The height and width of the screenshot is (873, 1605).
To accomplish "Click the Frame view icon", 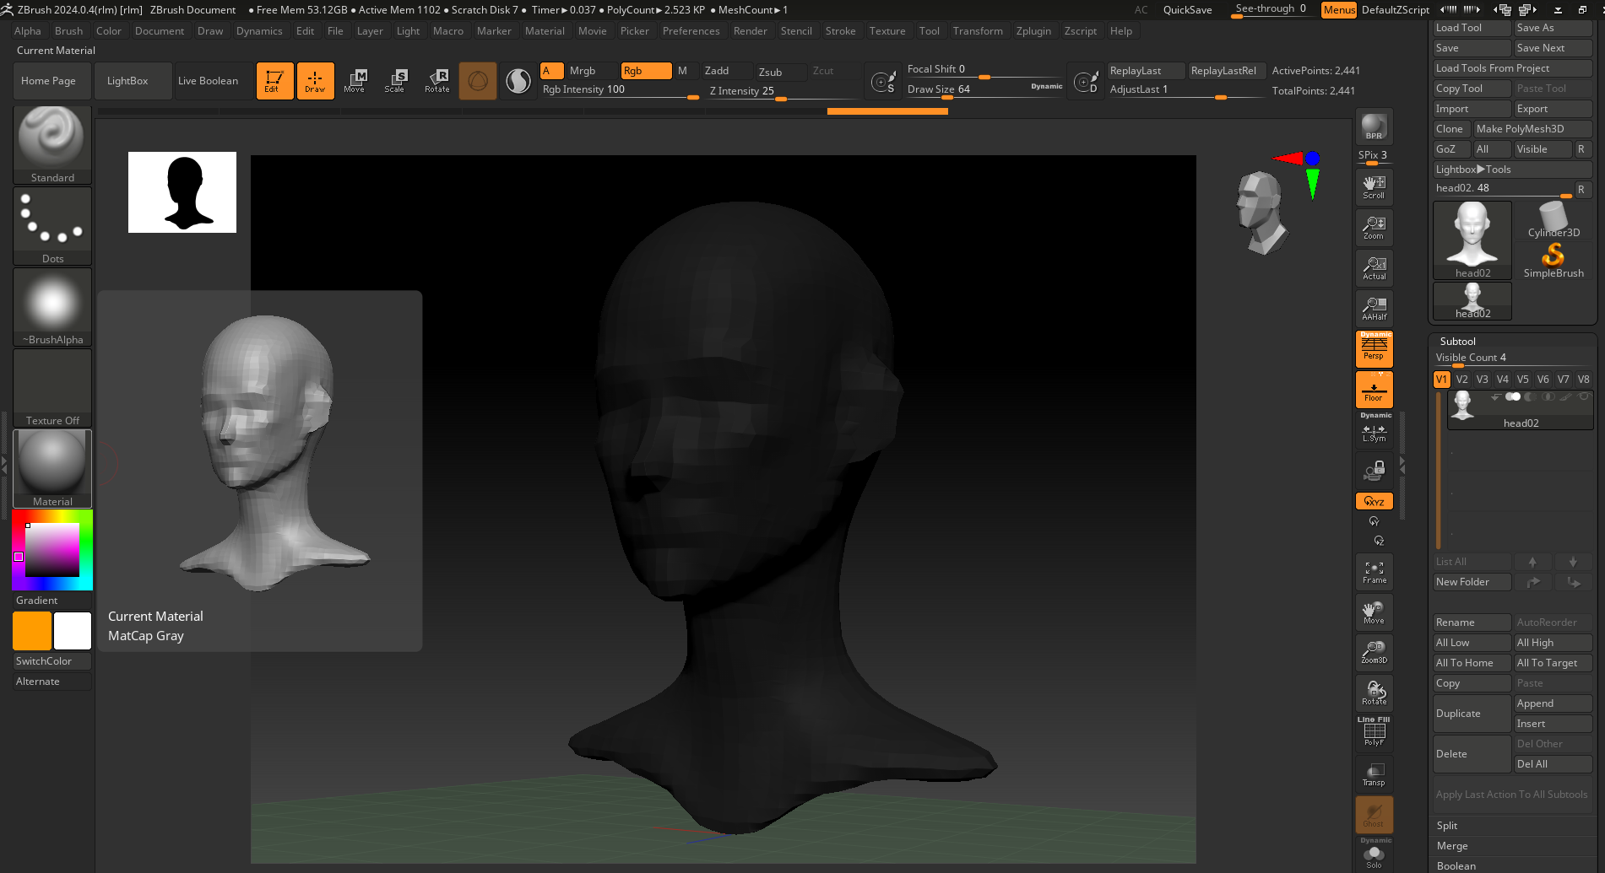I will point(1374,572).
